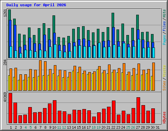Click day 24 label on x-axis
The width and height of the screenshot is (168, 131).
click(x=123, y=127)
